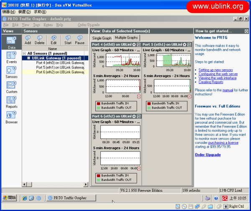Collapse the All Sensors tree node
This screenshot has height=211, width=251.
(x=24, y=53)
